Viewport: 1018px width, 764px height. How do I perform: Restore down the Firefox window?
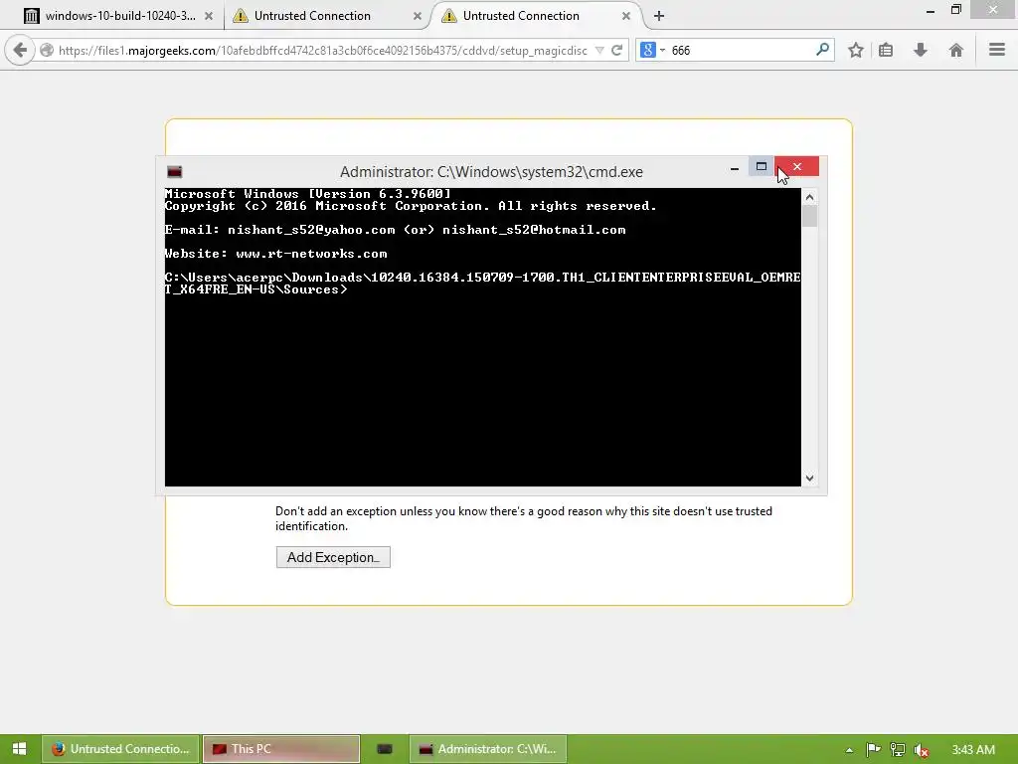click(x=955, y=10)
